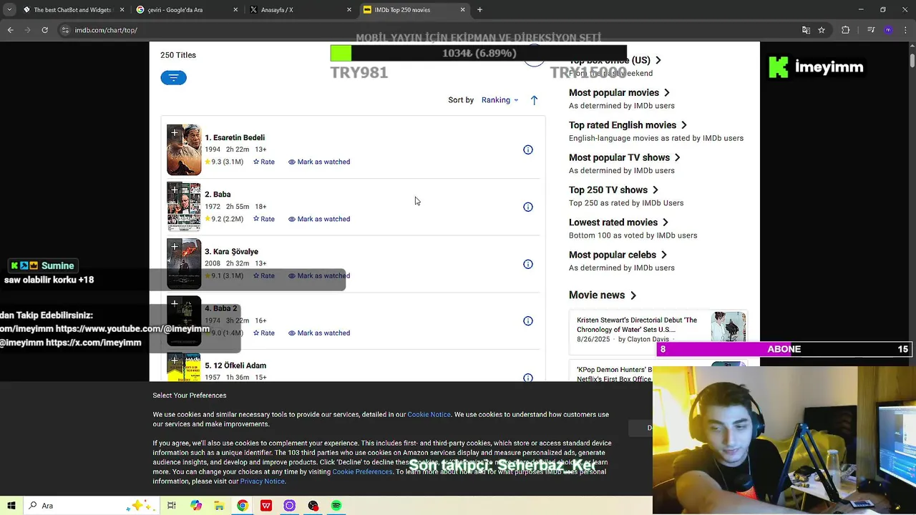
Task: Open the Privacy Notice link
Action: [262, 481]
